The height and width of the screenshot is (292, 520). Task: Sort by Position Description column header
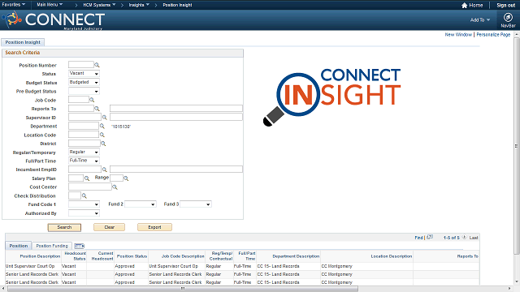40,256
